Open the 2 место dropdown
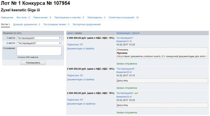Image resolution: width=210 pixels, height=116 pixels. pyautogui.click(x=39, y=43)
